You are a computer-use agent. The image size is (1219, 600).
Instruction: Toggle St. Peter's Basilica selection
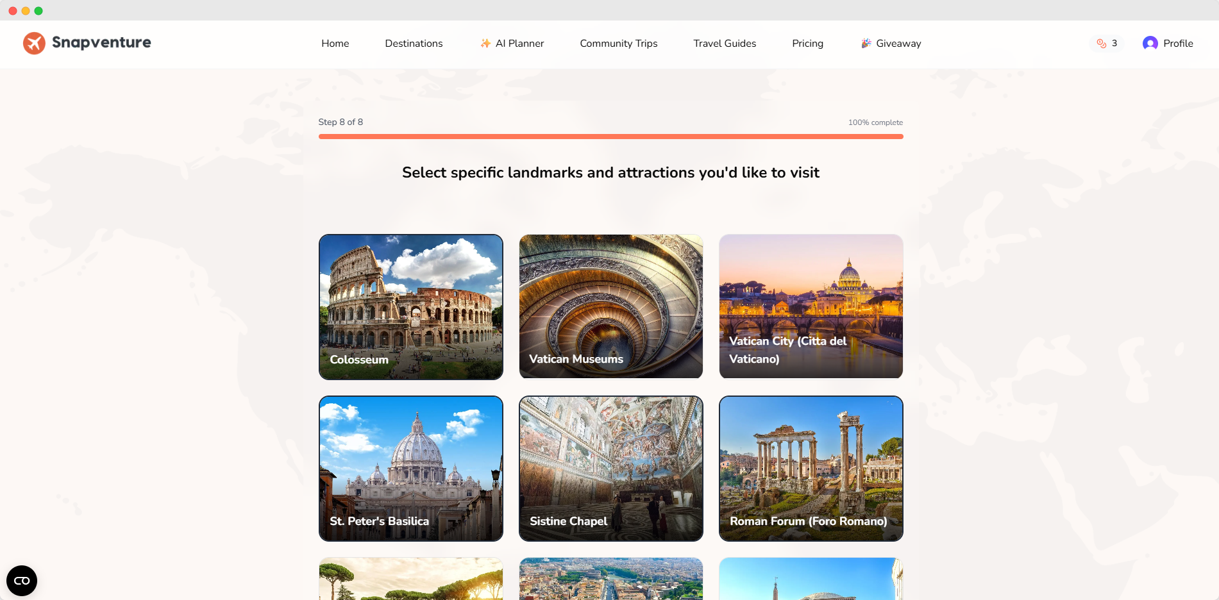(x=411, y=469)
